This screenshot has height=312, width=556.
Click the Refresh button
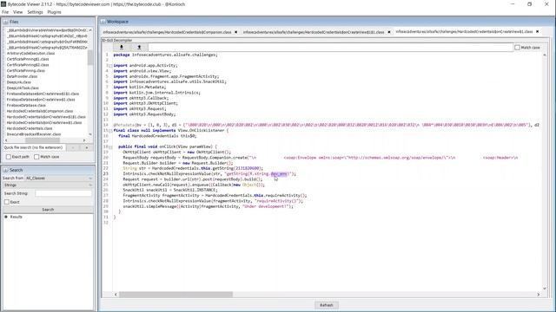pos(327,305)
